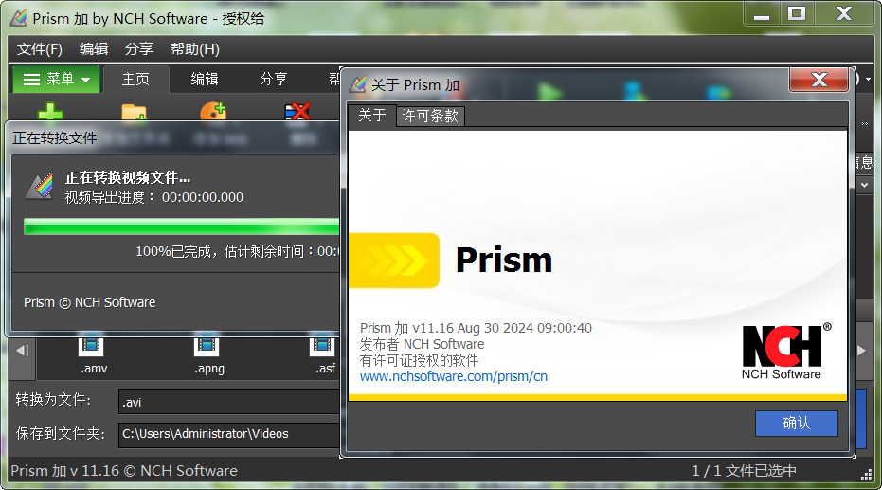Screen dimensions: 882x490
Task: Click the 确认 button
Action: pos(797,423)
